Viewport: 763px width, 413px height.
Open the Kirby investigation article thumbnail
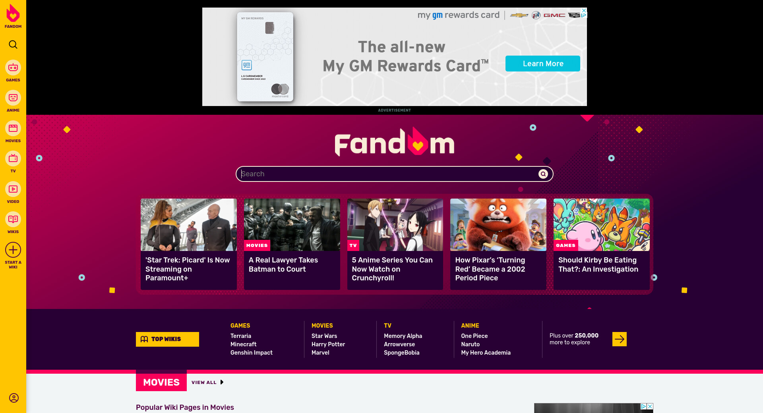pos(602,225)
